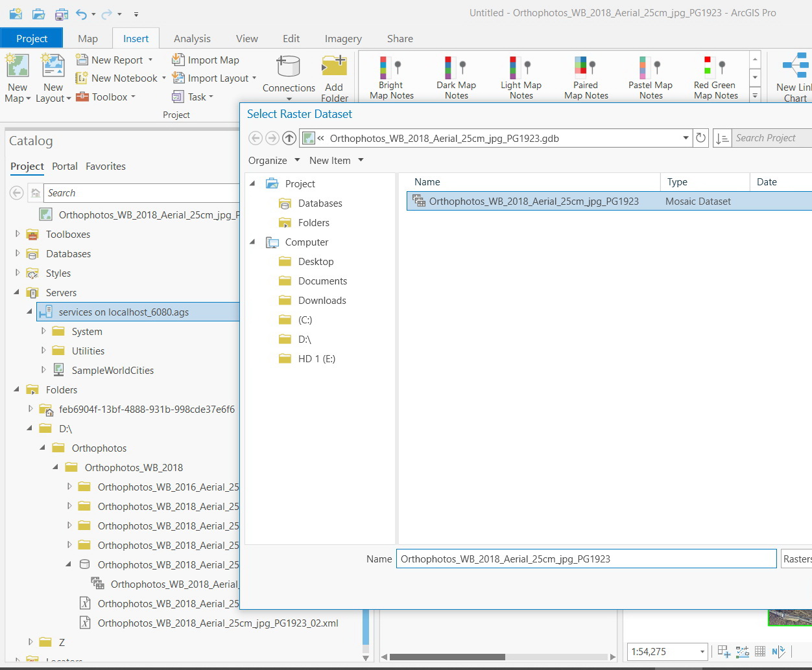Screen dimensions: 812x670
Task: Open the Organize dropdown
Action: pyautogui.click(x=274, y=160)
